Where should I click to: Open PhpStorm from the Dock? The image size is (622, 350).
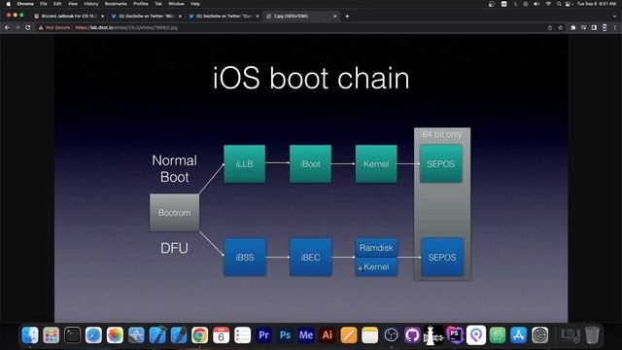tap(455, 335)
